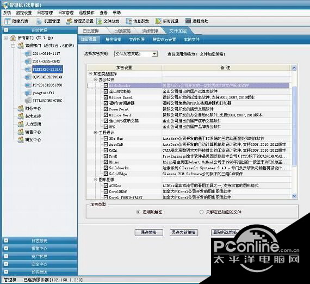Select the 只解密已加密的文件 radio button
This screenshot has width=310, height=284.
pos(201,212)
